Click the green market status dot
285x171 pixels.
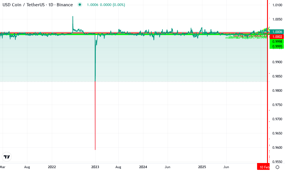(80, 5)
